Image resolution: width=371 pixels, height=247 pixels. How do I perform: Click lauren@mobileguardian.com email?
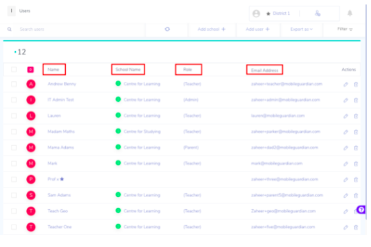[278, 116]
